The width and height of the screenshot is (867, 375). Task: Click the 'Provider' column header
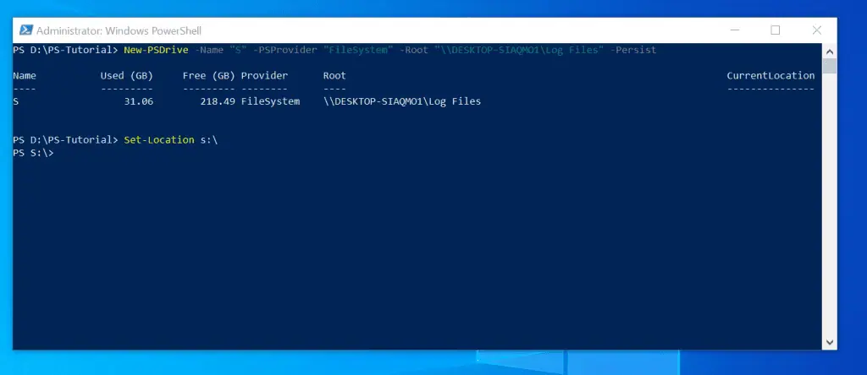(x=264, y=75)
